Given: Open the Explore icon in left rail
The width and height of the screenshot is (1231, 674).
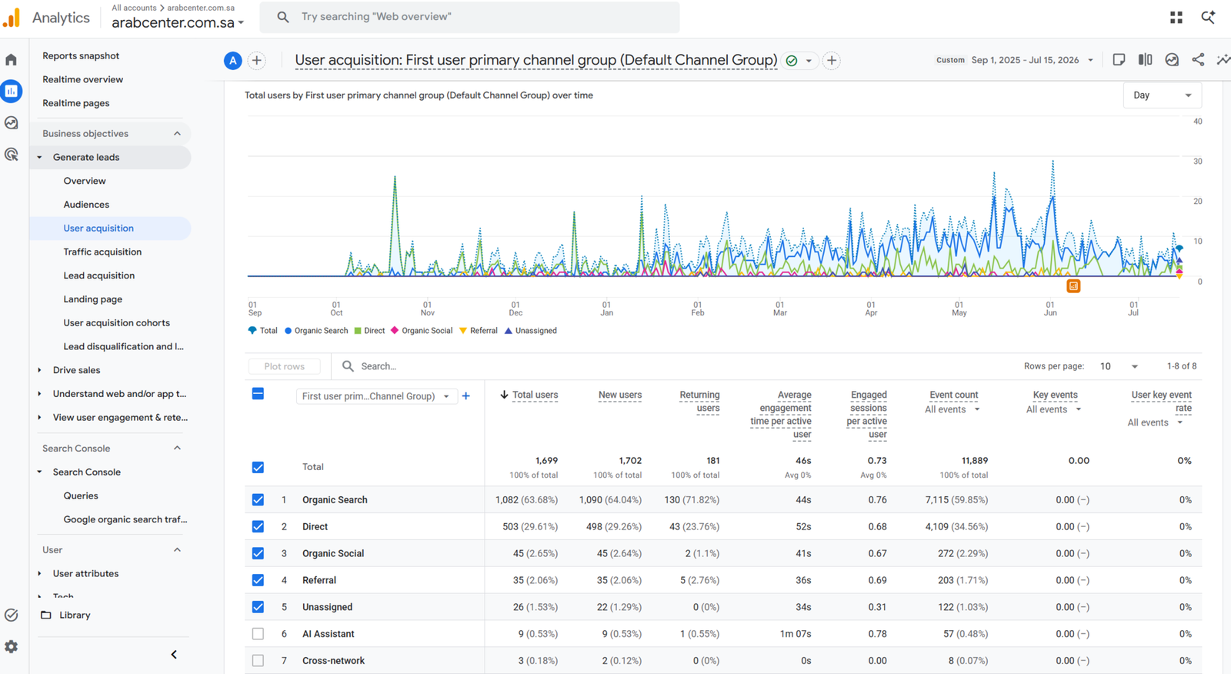Looking at the screenshot, I should [11, 123].
